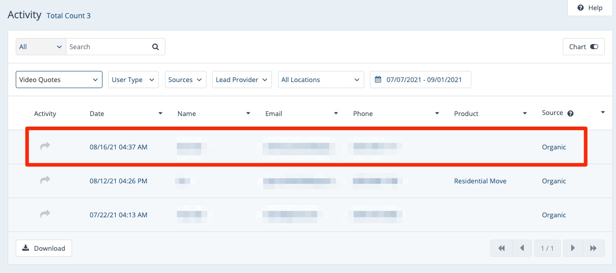Open the Lead Provider dropdown
The width and height of the screenshot is (616, 273).
[242, 80]
